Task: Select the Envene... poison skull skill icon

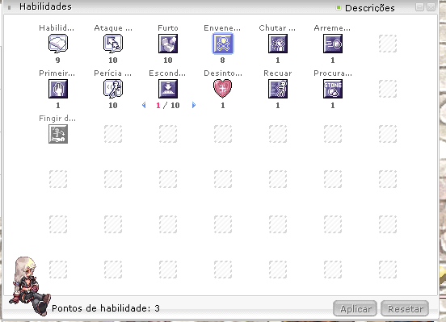Action: click(223, 44)
